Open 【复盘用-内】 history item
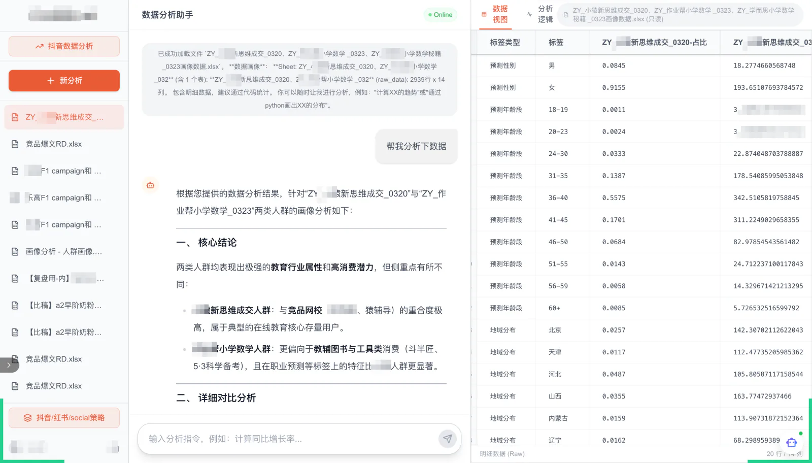The width and height of the screenshot is (812, 463). click(x=64, y=279)
